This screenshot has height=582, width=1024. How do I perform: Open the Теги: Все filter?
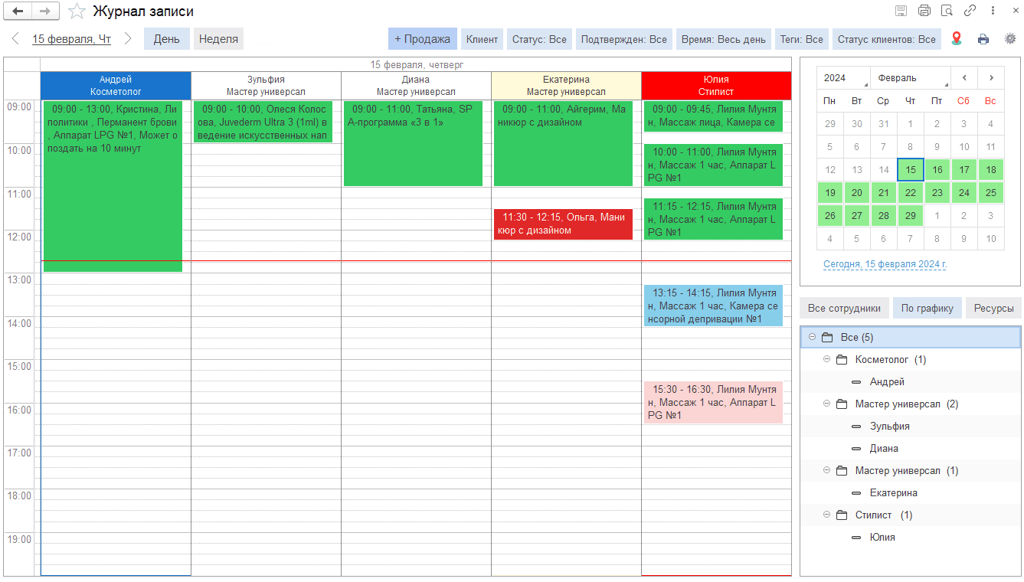pos(802,39)
